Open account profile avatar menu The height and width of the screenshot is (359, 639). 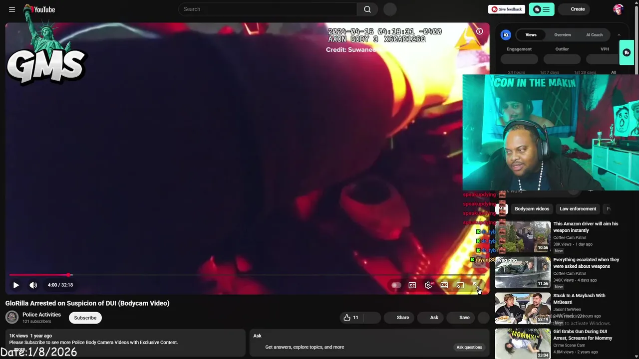(x=618, y=9)
